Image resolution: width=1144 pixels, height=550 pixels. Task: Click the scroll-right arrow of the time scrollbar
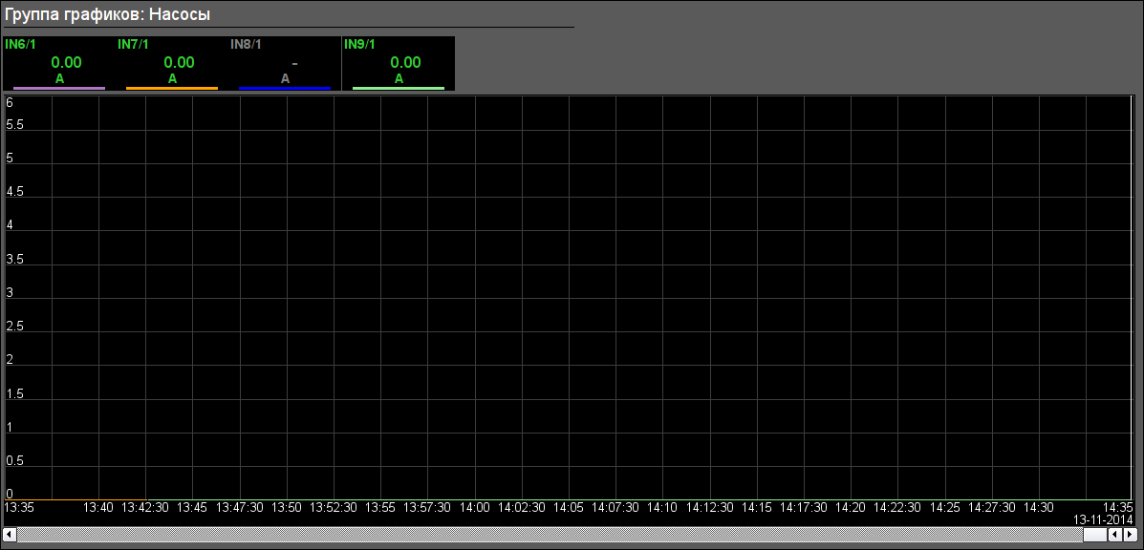(1129, 535)
